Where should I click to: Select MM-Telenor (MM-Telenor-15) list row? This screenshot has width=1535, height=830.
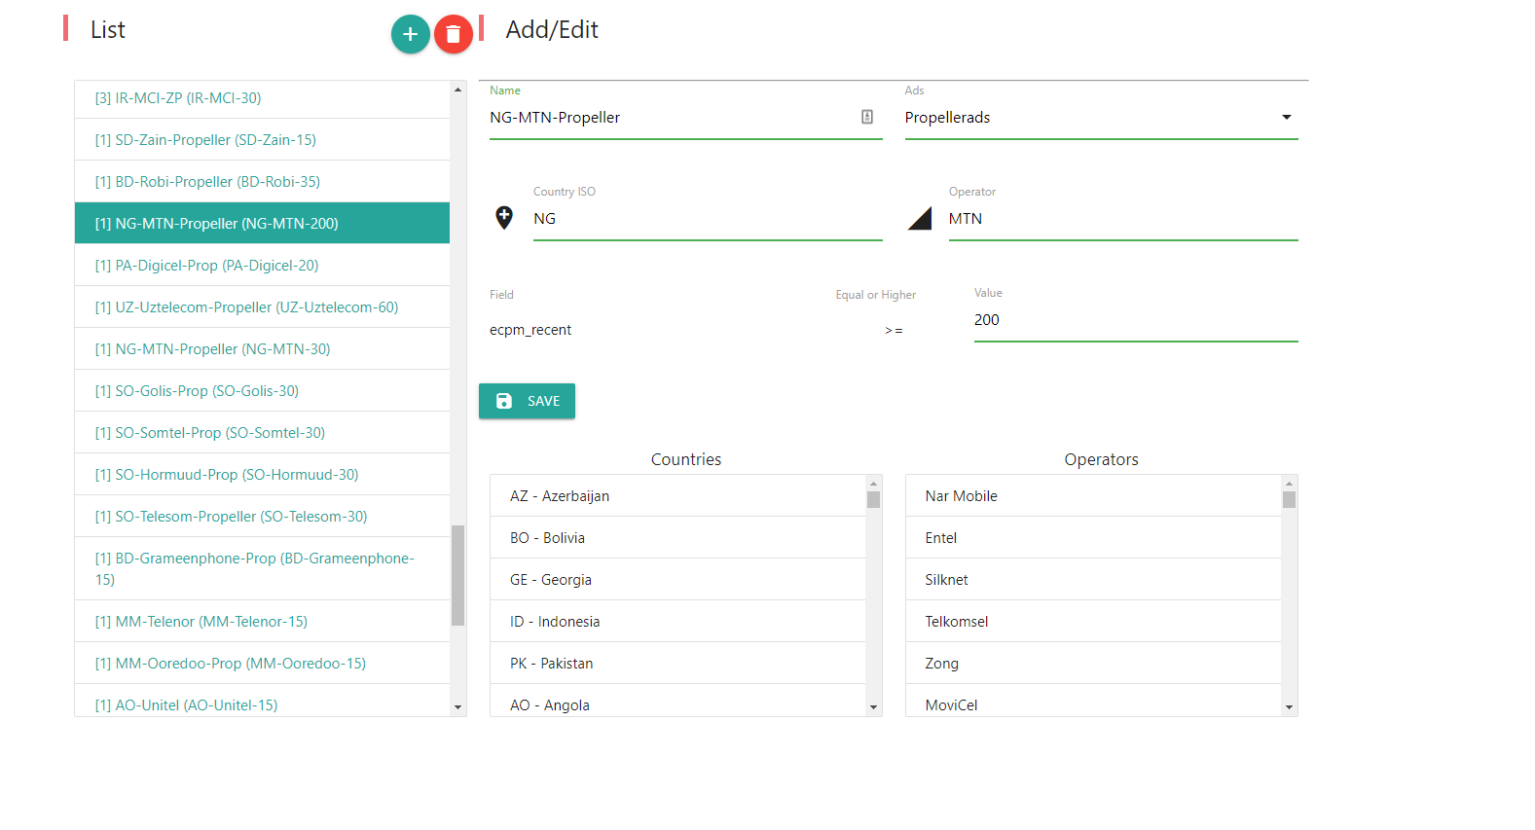pos(262,622)
